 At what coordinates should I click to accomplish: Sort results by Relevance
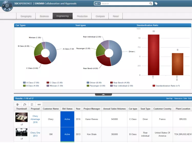[x=178, y=98]
